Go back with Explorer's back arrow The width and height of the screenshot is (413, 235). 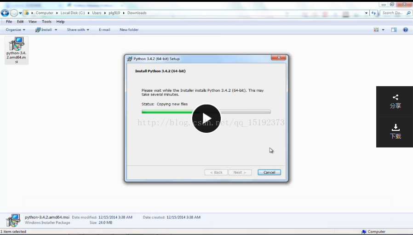click(x=5, y=12)
